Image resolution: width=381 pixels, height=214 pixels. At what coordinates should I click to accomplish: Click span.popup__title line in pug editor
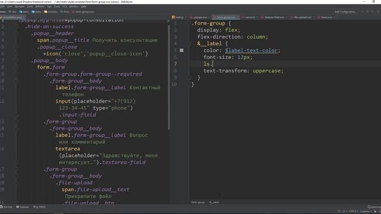(x=97, y=40)
